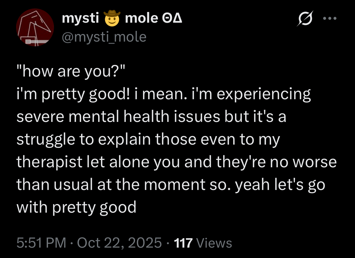
Task: Click the tweet's last line "with pretty good"
Action: pyautogui.click(x=76, y=208)
